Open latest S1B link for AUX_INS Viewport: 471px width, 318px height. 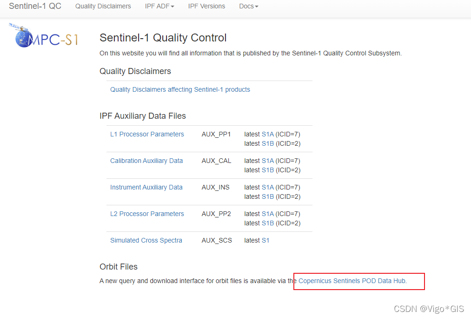tap(268, 196)
